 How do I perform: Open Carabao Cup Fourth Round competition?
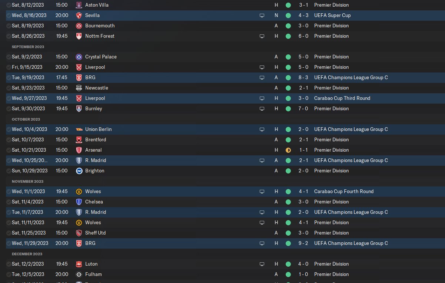pyautogui.click(x=344, y=192)
